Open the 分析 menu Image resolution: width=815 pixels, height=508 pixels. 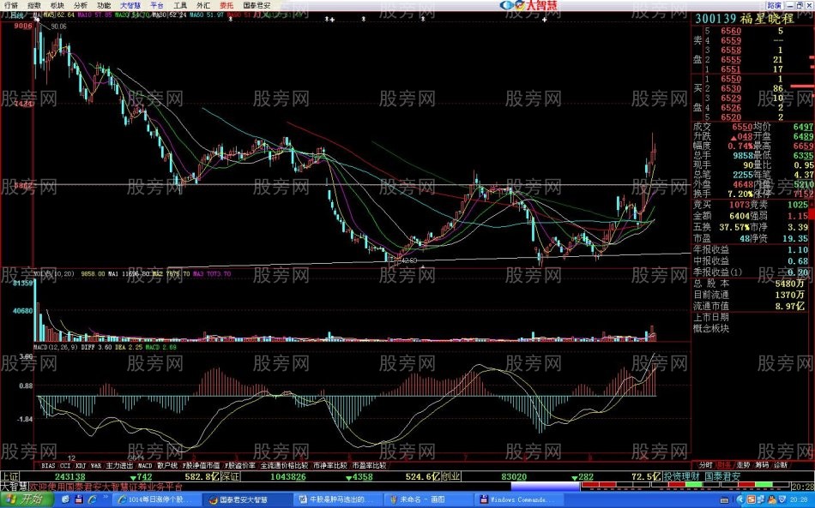point(81,5)
